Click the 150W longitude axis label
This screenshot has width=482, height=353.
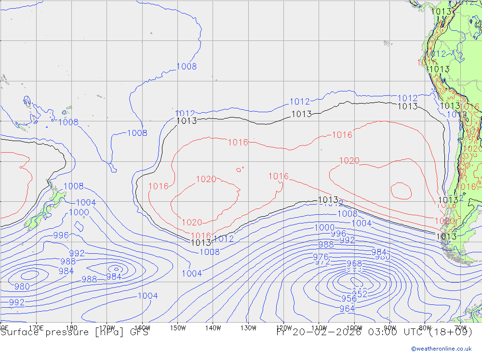point(178,328)
